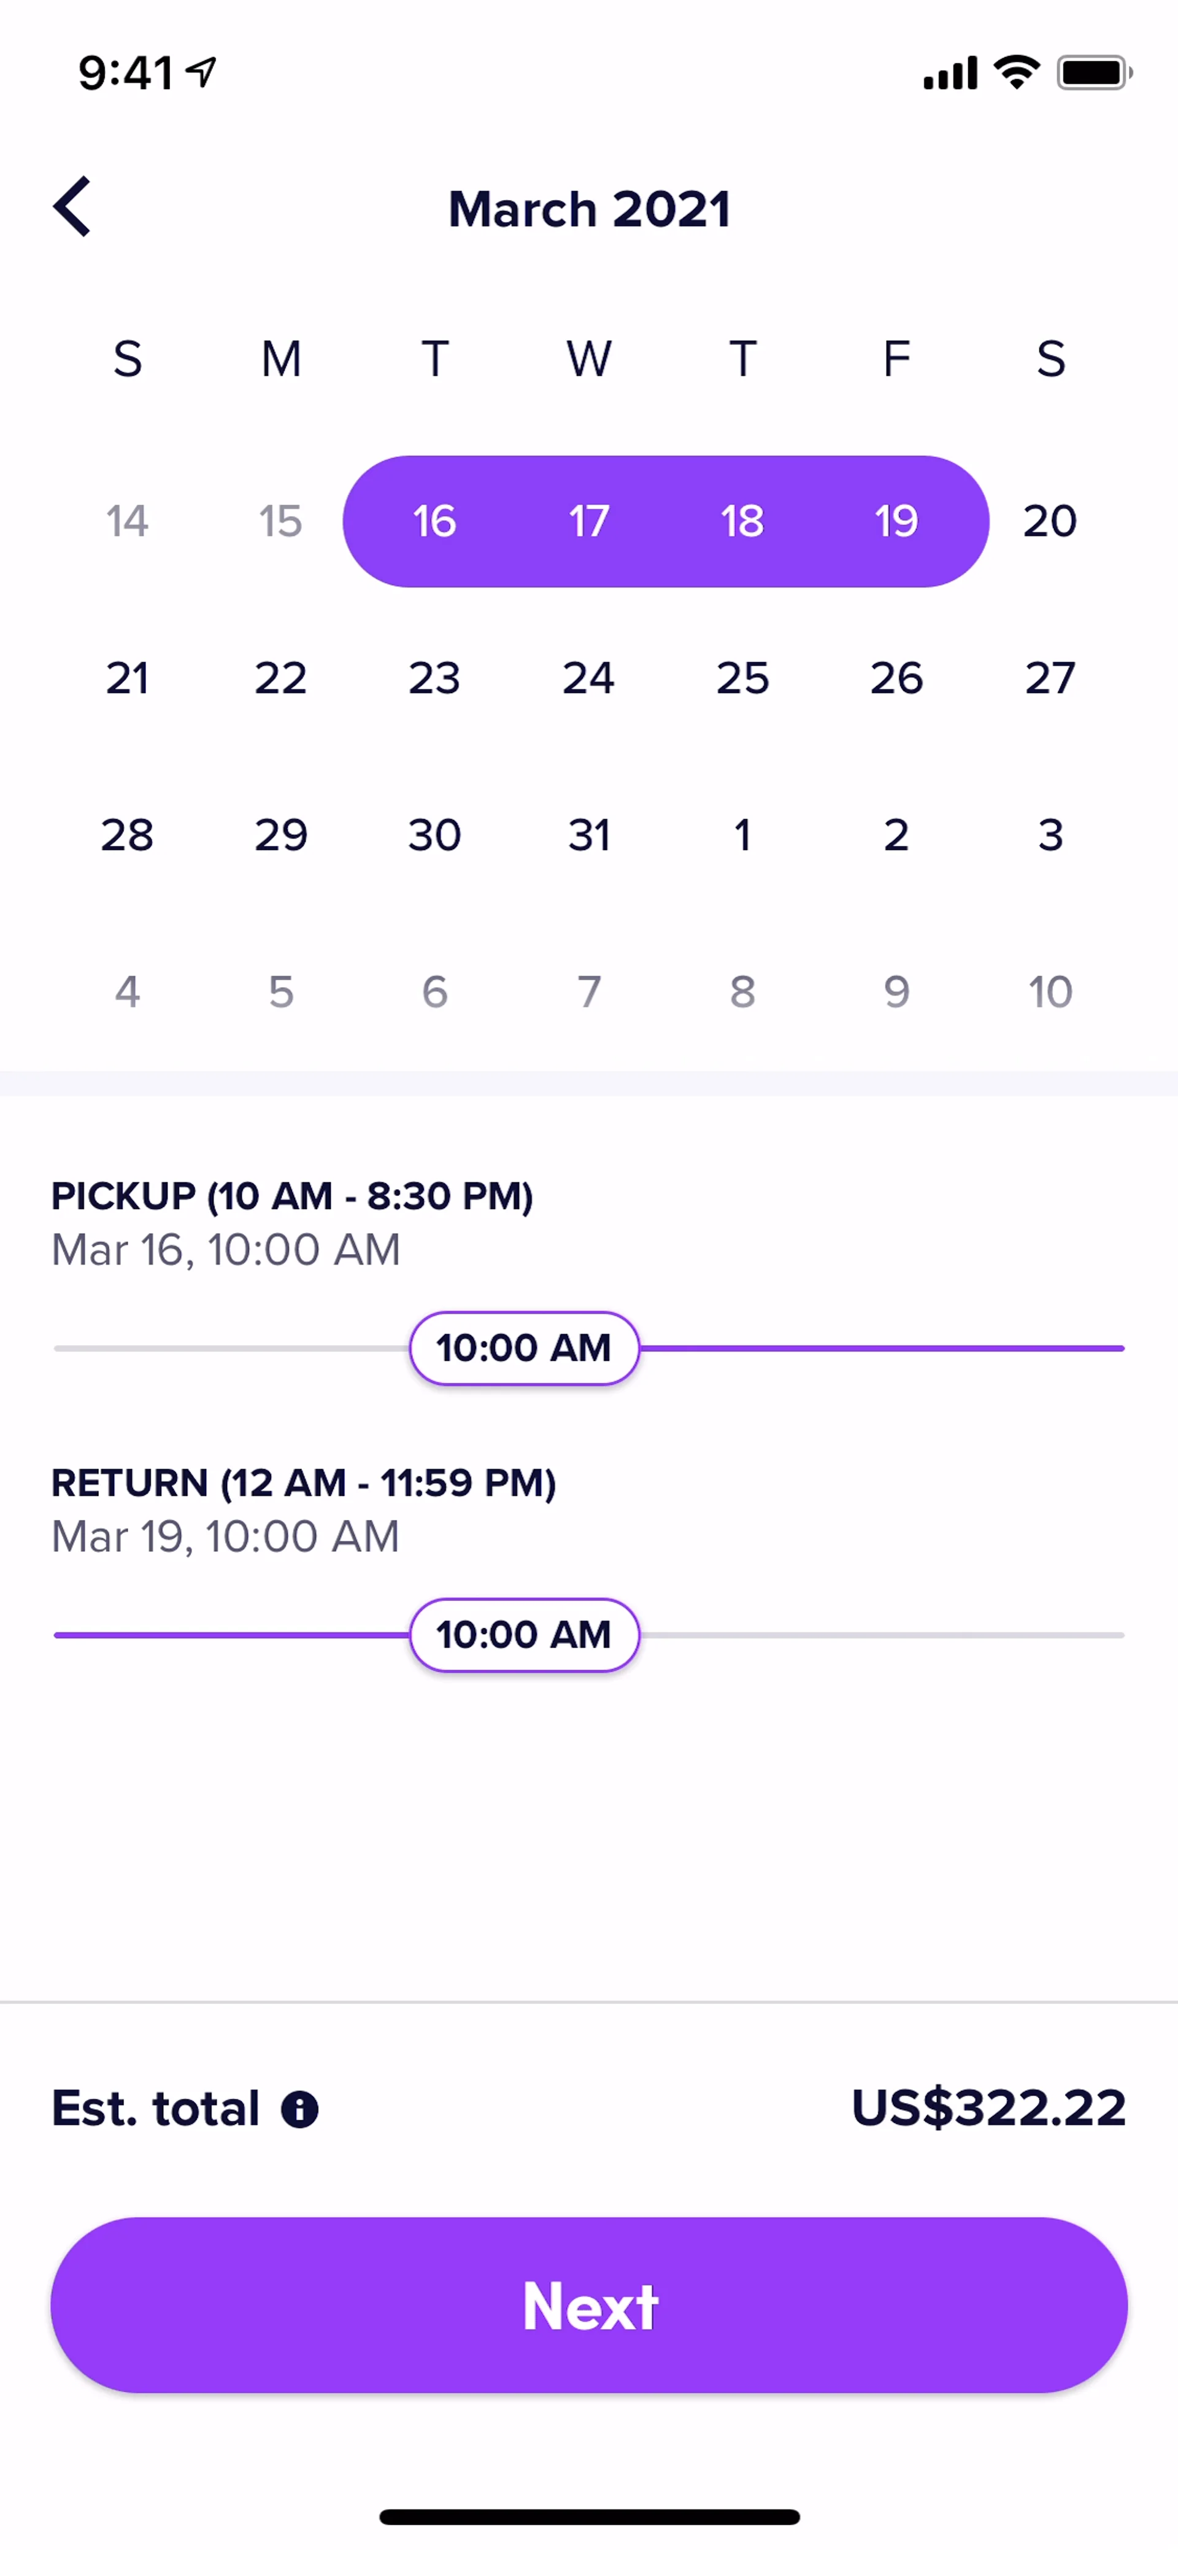The image size is (1178, 2550).
Task: Select March 19 on the calendar
Action: 896,522
